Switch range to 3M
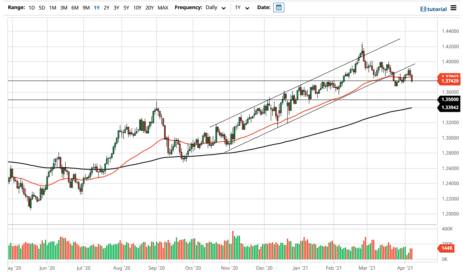Viewport: 463px width, 274px height. click(x=64, y=8)
